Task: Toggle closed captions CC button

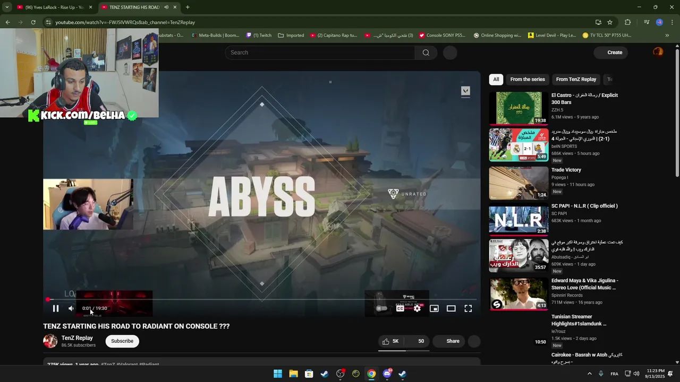Action: tap(400, 308)
